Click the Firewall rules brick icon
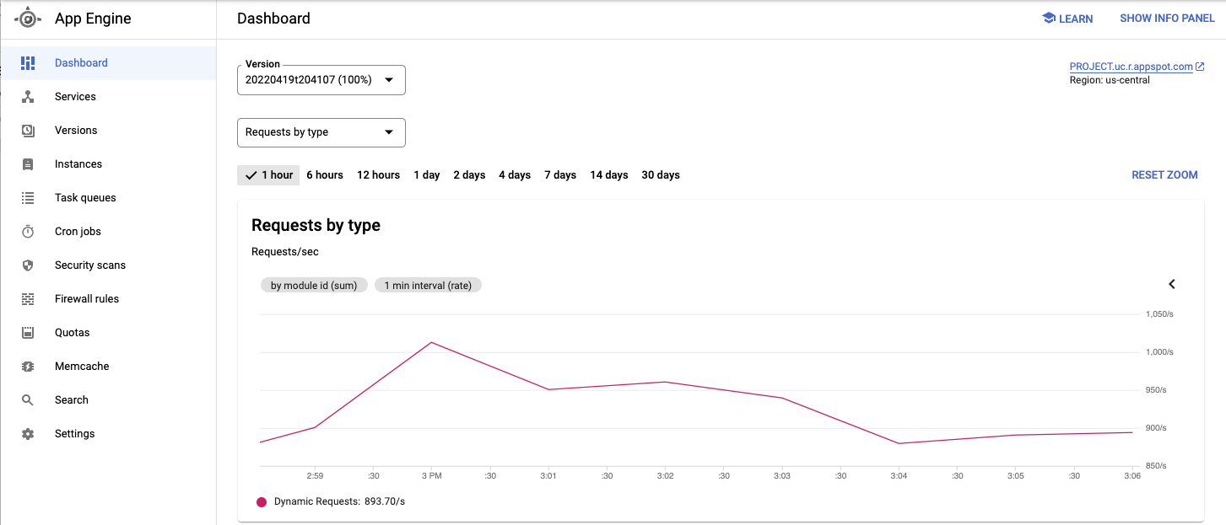This screenshot has width=1226, height=525. click(x=28, y=299)
